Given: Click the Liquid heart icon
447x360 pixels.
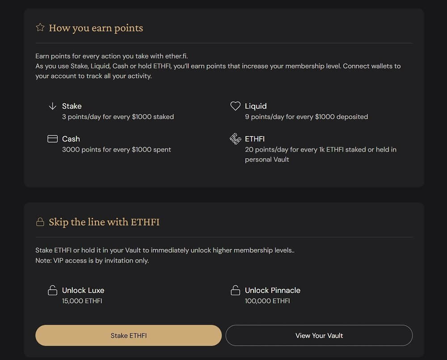Looking at the screenshot, I should [236, 106].
